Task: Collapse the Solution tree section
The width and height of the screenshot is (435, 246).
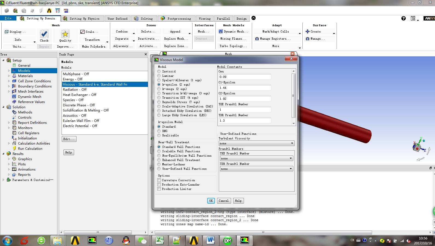Action: [x=3, y=107]
